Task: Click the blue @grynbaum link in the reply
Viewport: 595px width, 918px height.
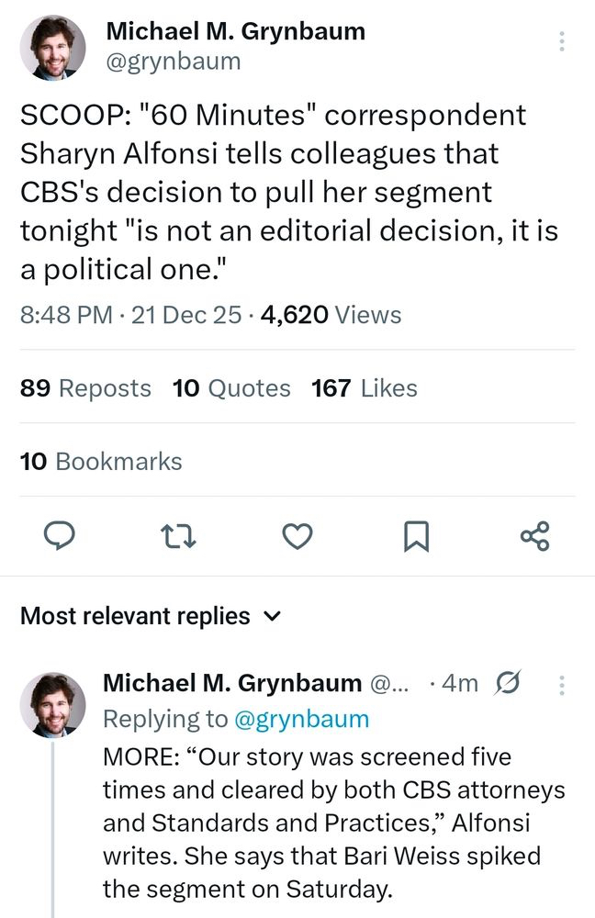Action: [301, 719]
